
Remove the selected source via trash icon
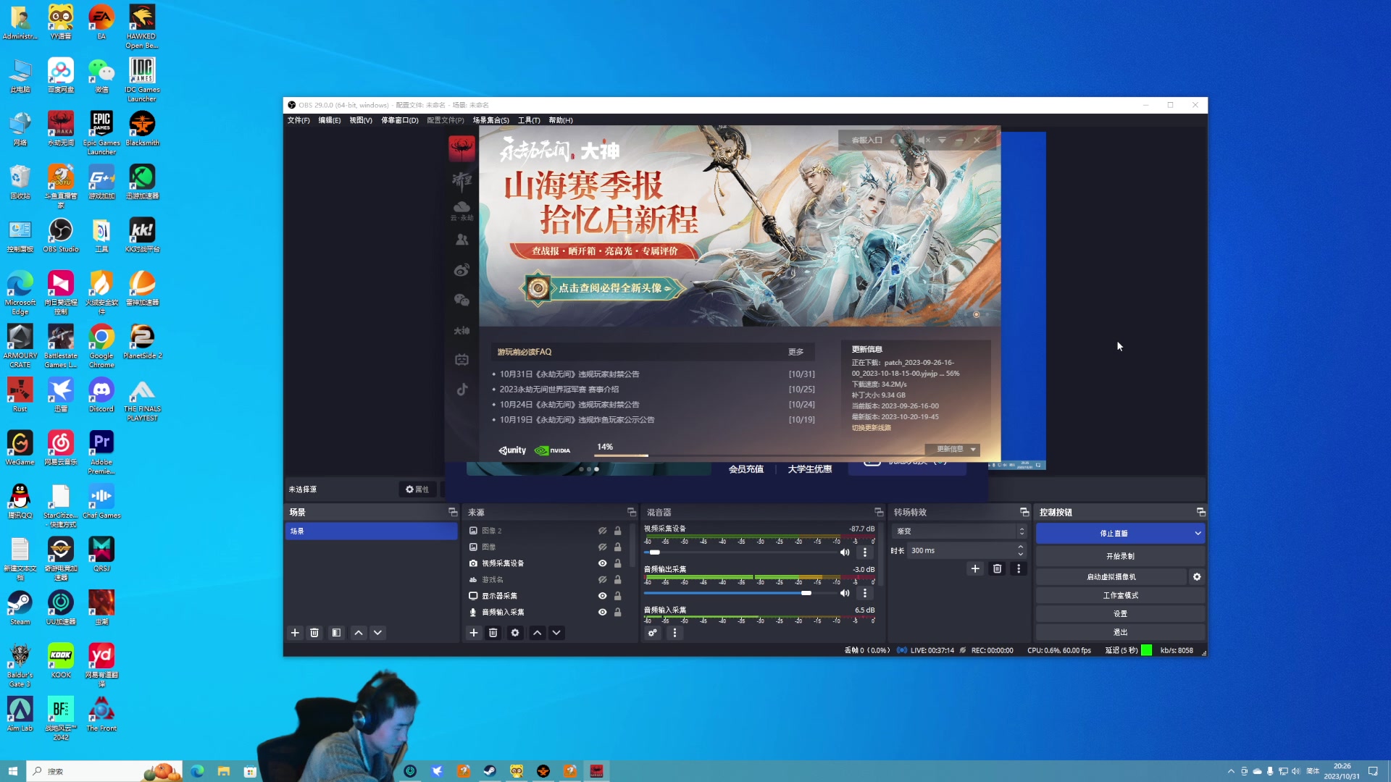coord(493,633)
